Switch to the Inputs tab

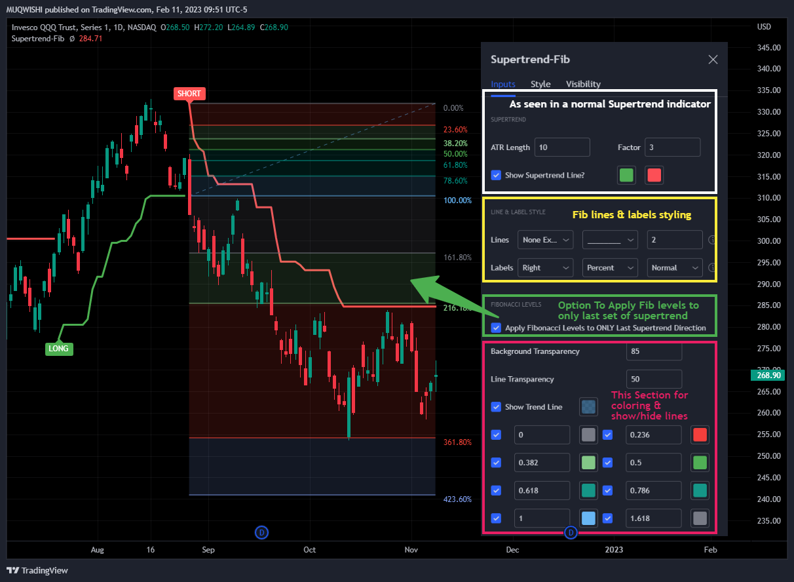(x=503, y=84)
